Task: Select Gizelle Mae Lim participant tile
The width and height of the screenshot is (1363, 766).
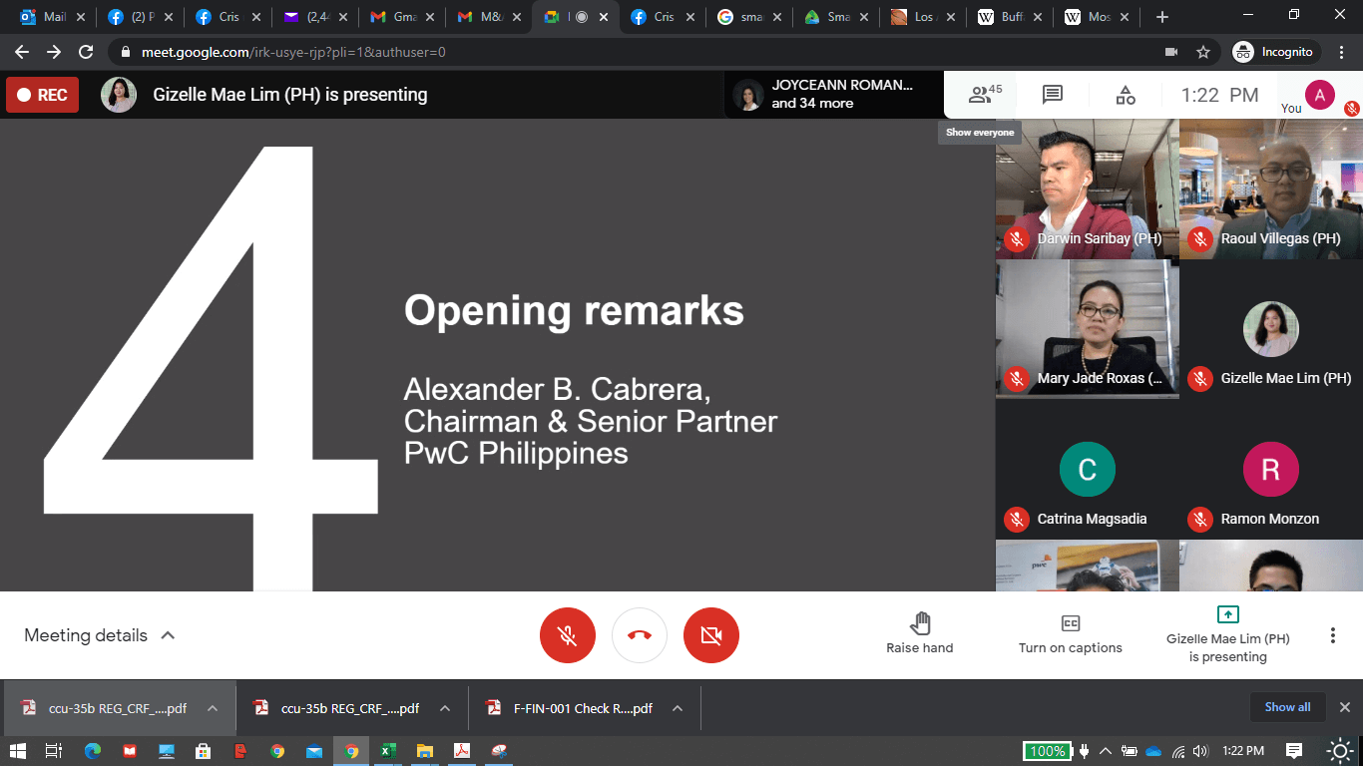Action: click(x=1271, y=329)
